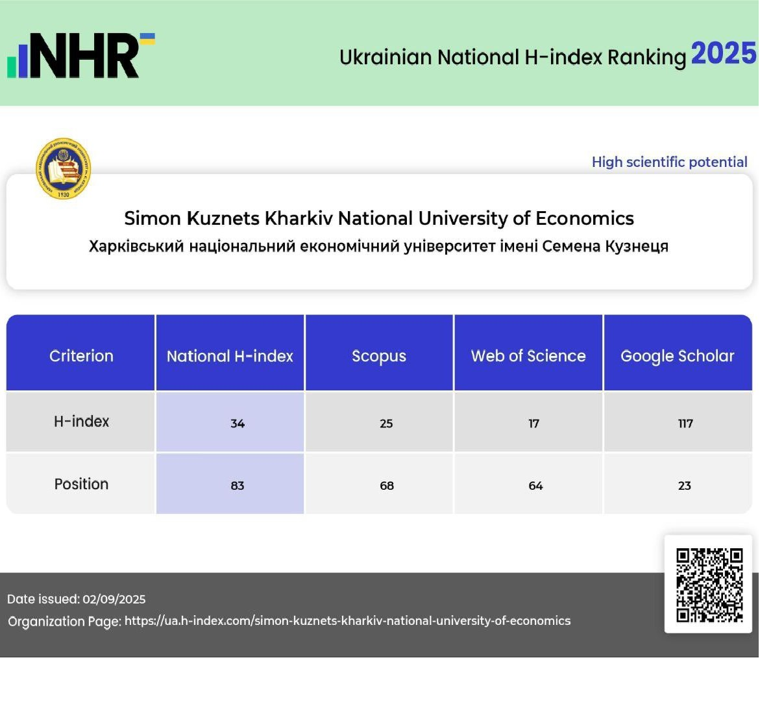Click the Ukrainian university name line
The width and height of the screenshot is (760, 723).
point(378,246)
